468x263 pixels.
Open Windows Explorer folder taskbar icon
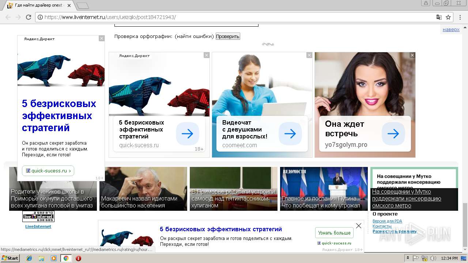tap(41, 258)
